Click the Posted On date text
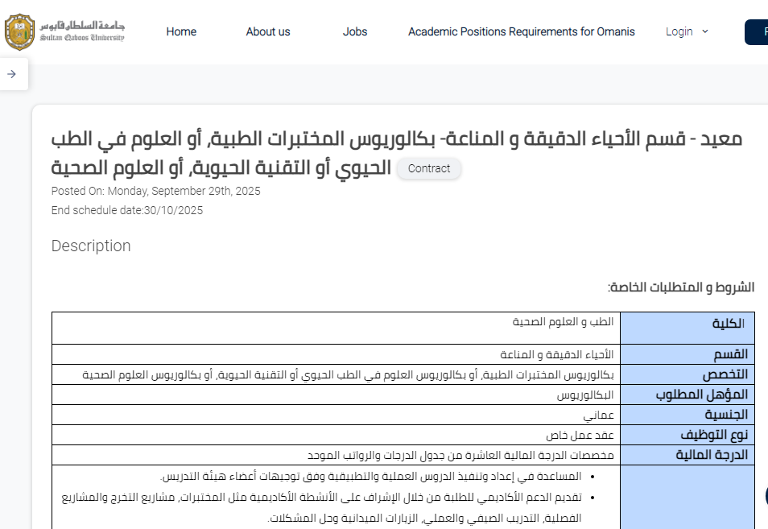Screen dimensions: 768x529 [155, 191]
